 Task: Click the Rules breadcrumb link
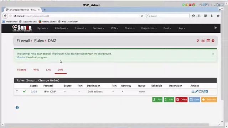click(x=39, y=41)
